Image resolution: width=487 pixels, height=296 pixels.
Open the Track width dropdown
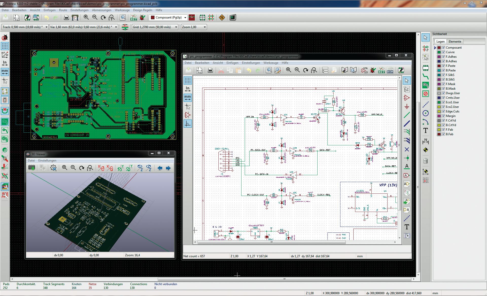point(46,27)
